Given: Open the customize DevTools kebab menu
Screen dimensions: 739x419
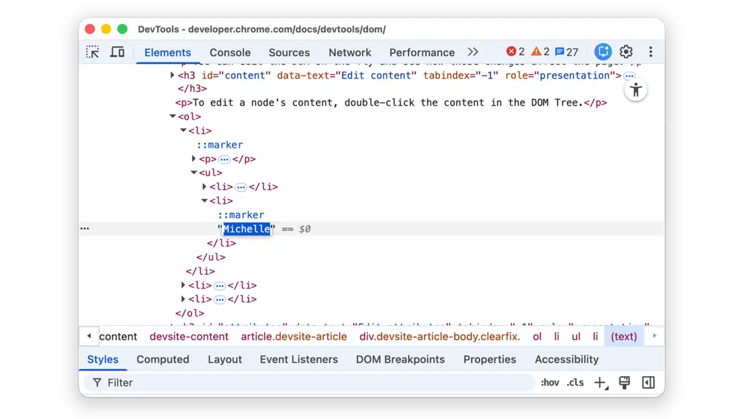Looking at the screenshot, I should pos(651,52).
